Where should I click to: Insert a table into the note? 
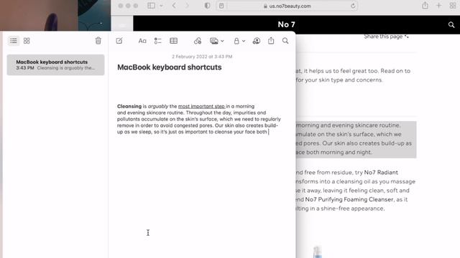pos(174,41)
